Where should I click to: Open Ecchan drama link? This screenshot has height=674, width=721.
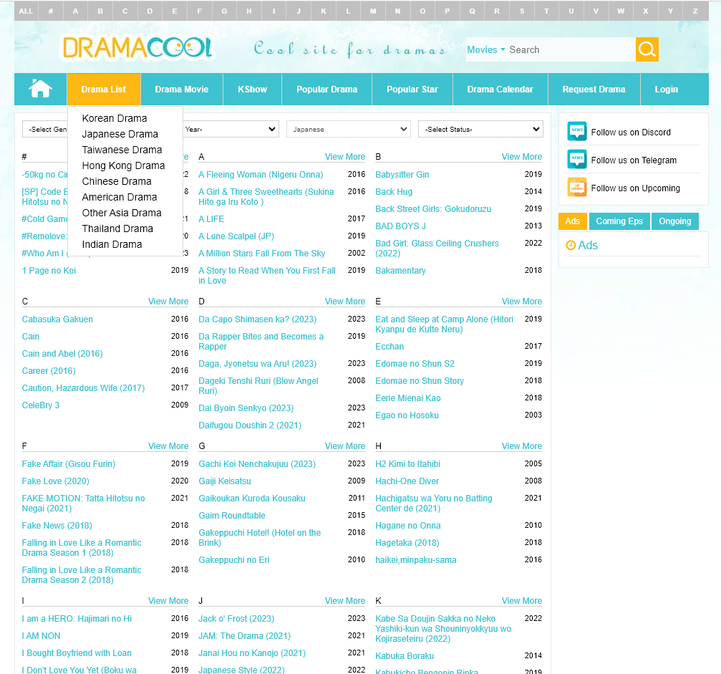tap(389, 347)
